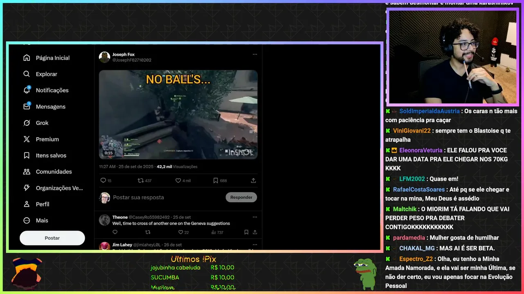This screenshot has height=294, width=524.
Task: Click the Postar button
Action: click(x=52, y=238)
